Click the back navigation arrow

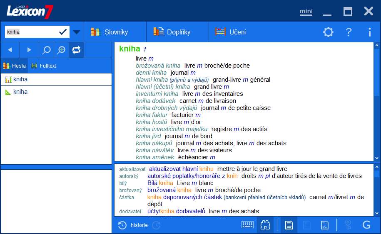pos(10,50)
